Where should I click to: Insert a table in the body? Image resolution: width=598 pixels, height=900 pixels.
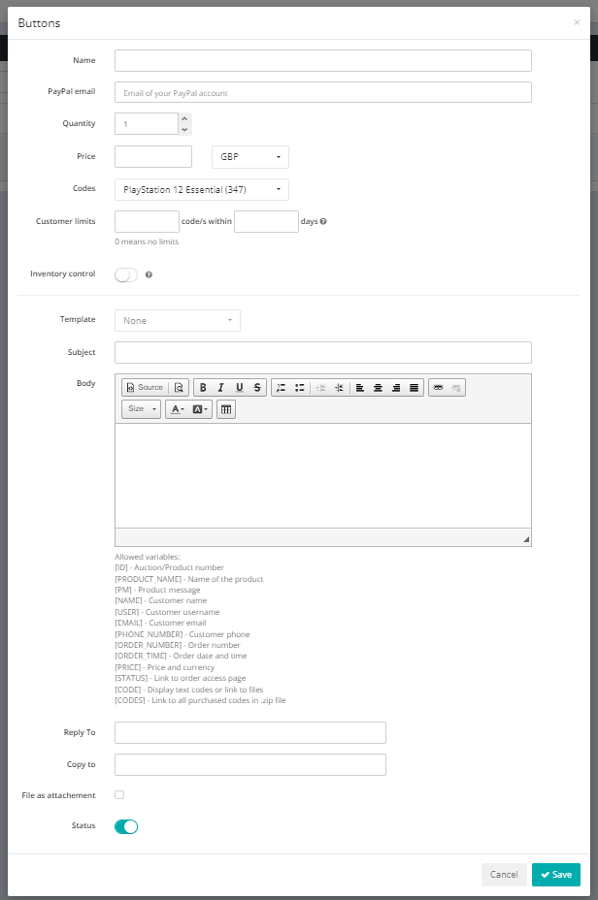coord(226,409)
